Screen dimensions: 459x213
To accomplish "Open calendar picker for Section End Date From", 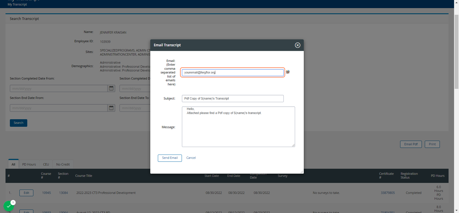I will [111, 108].
